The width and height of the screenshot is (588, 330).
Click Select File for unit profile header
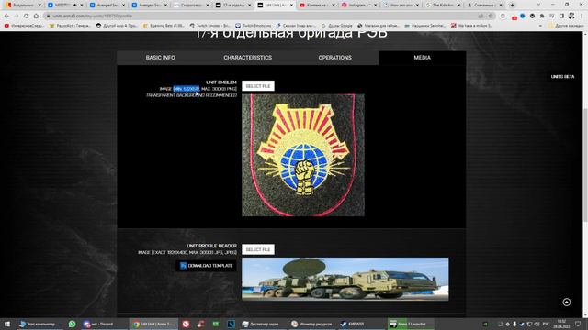[258, 249]
